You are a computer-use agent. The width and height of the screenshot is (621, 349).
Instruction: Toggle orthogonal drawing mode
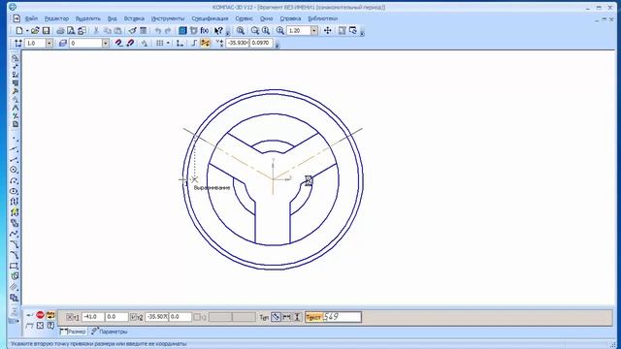(194, 43)
